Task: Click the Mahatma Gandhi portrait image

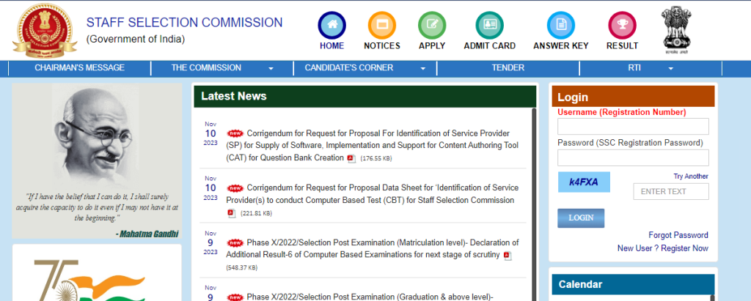Action: [96, 135]
